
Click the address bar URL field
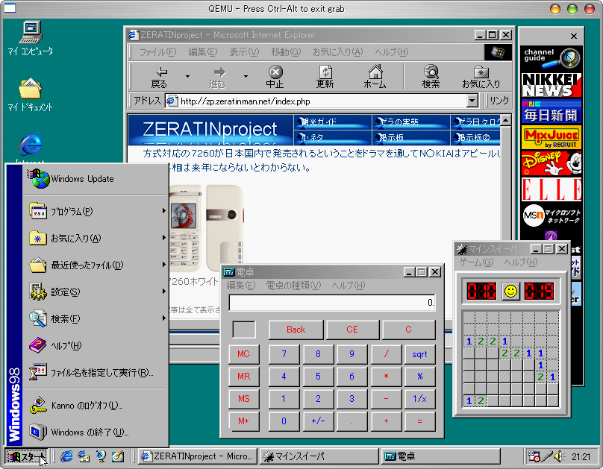(317, 101)
